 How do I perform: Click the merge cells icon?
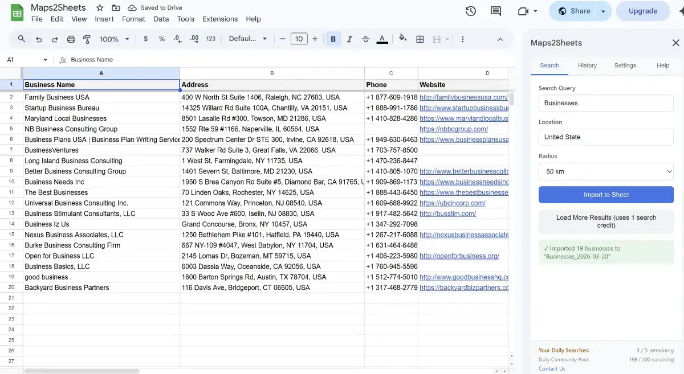click(437, 39)
